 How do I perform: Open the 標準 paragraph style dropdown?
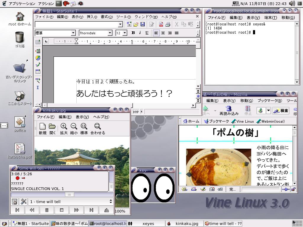[x=73, y=33]
